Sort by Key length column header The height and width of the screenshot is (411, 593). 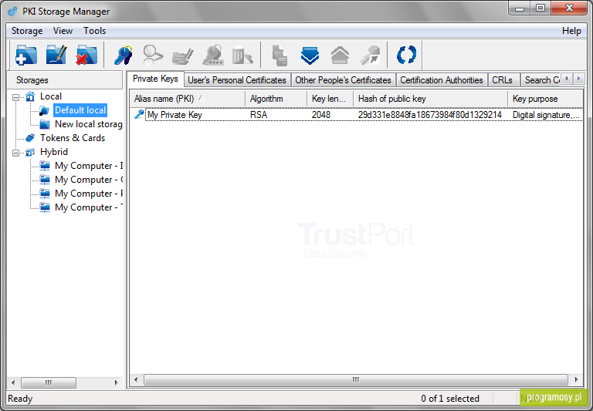pyautogui.click(x=330, y=99)
